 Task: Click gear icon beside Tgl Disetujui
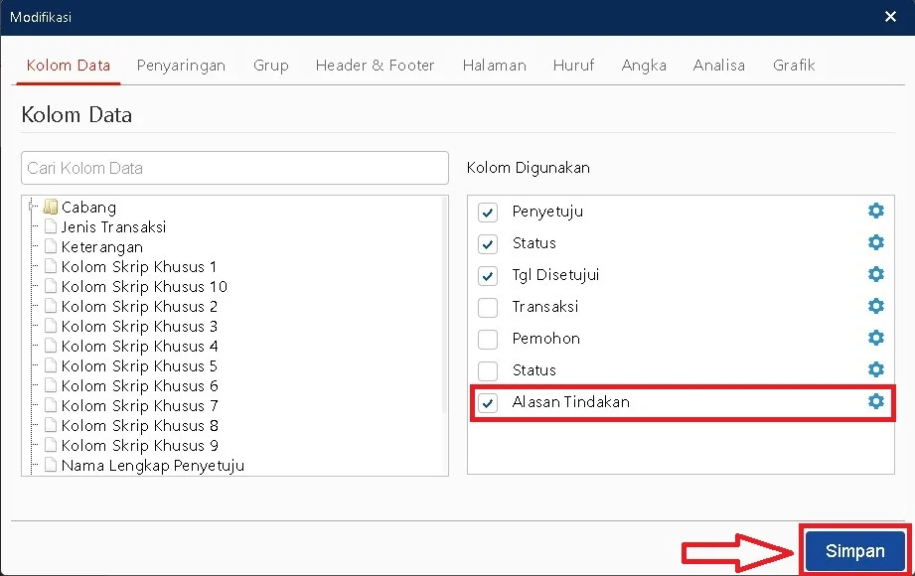(875, 274)
